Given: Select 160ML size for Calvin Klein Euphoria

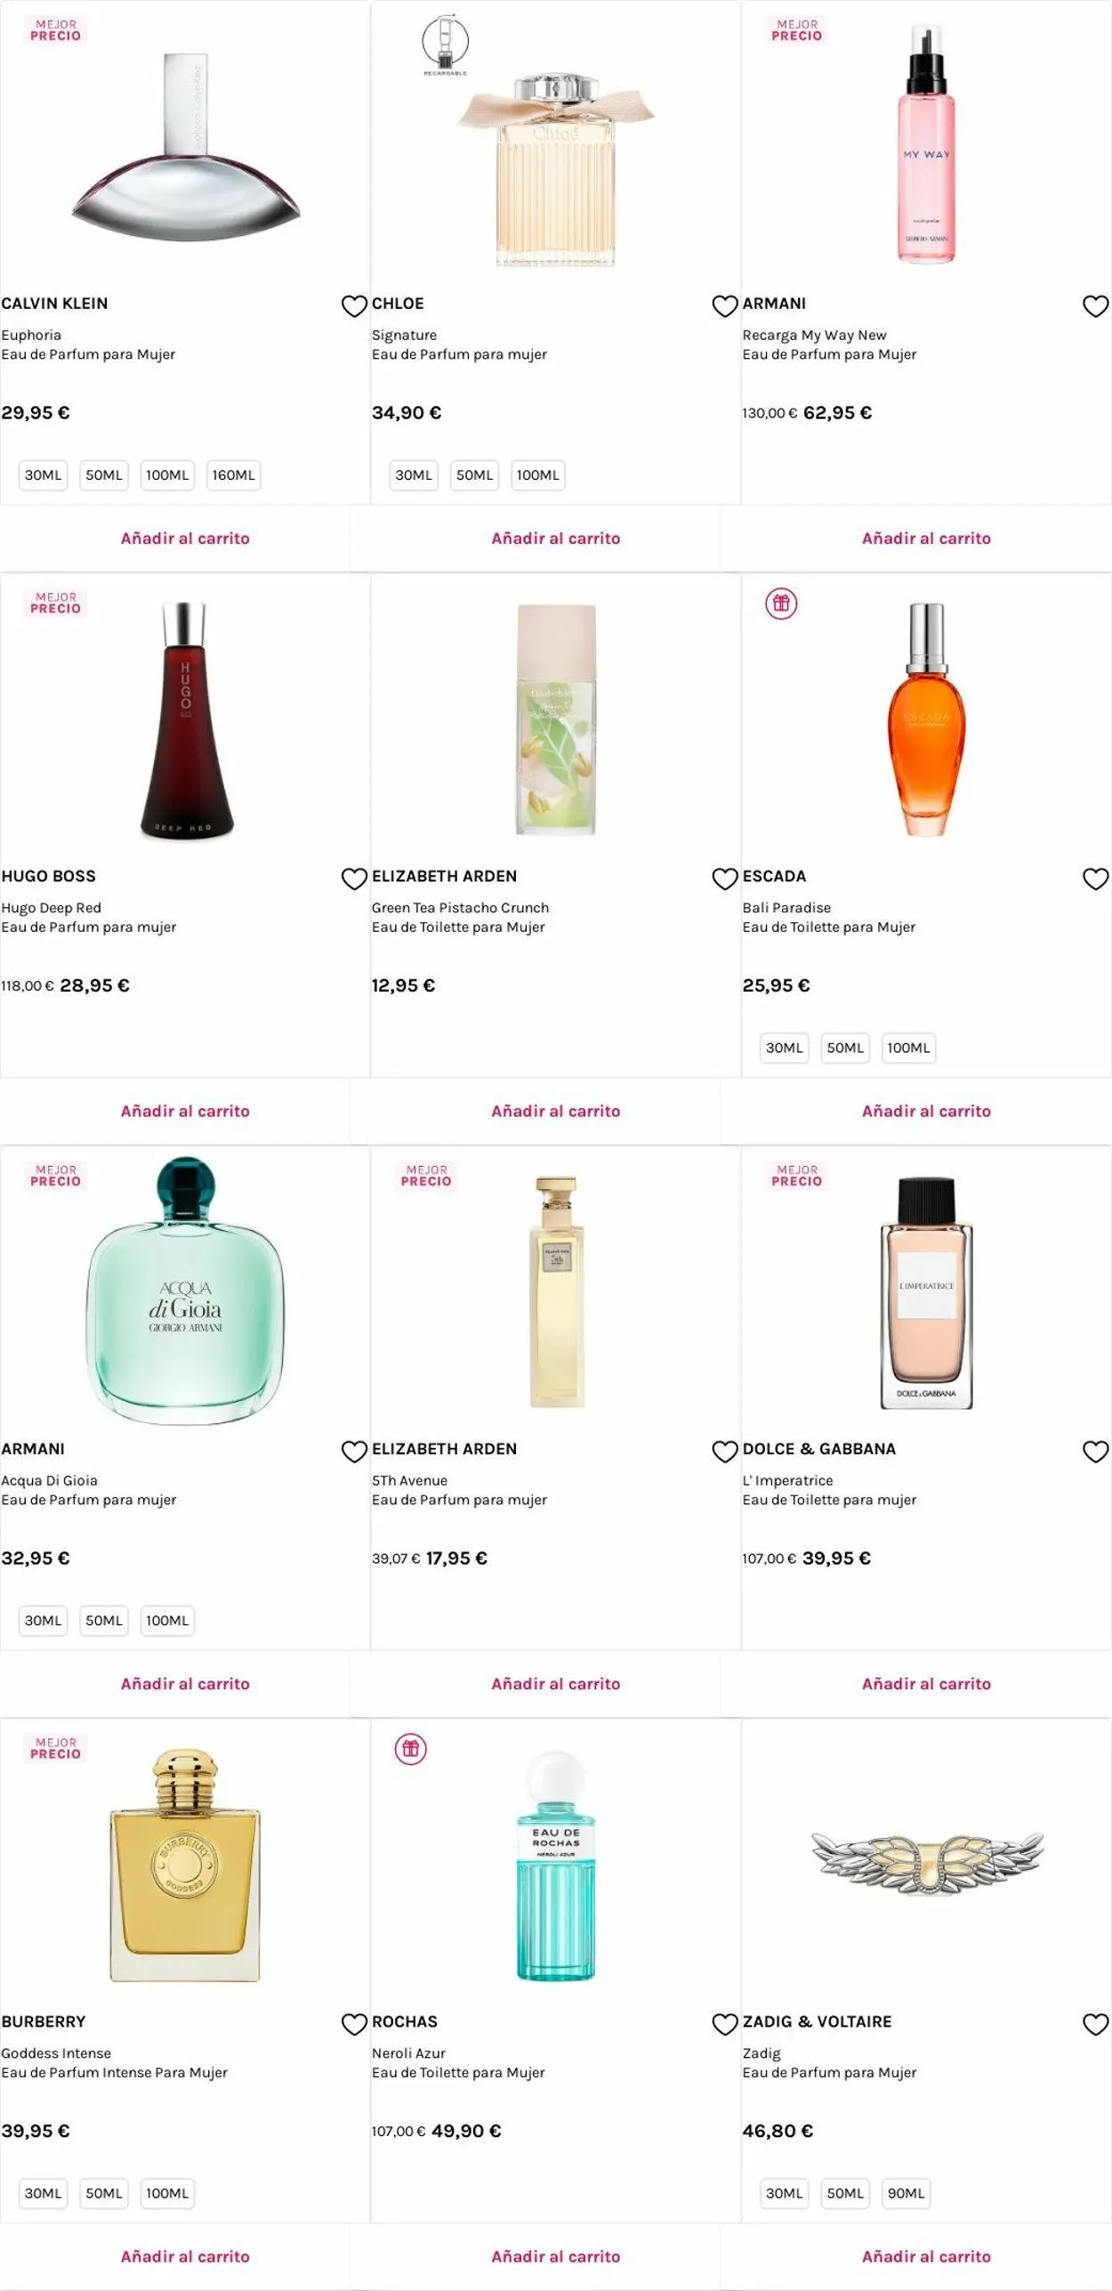Looking at the screenshot, I should (x=233, y=475).
